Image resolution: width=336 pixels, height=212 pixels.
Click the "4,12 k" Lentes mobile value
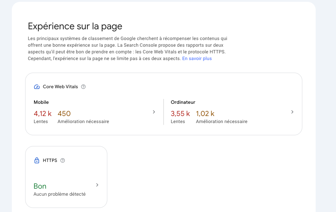coord(43,113)
